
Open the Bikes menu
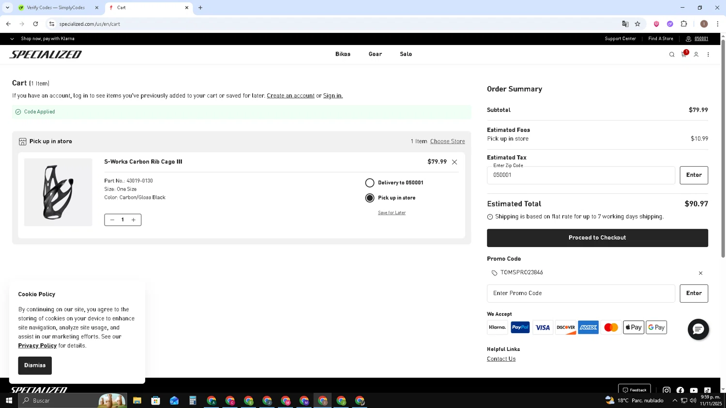[x=343, y=54]
